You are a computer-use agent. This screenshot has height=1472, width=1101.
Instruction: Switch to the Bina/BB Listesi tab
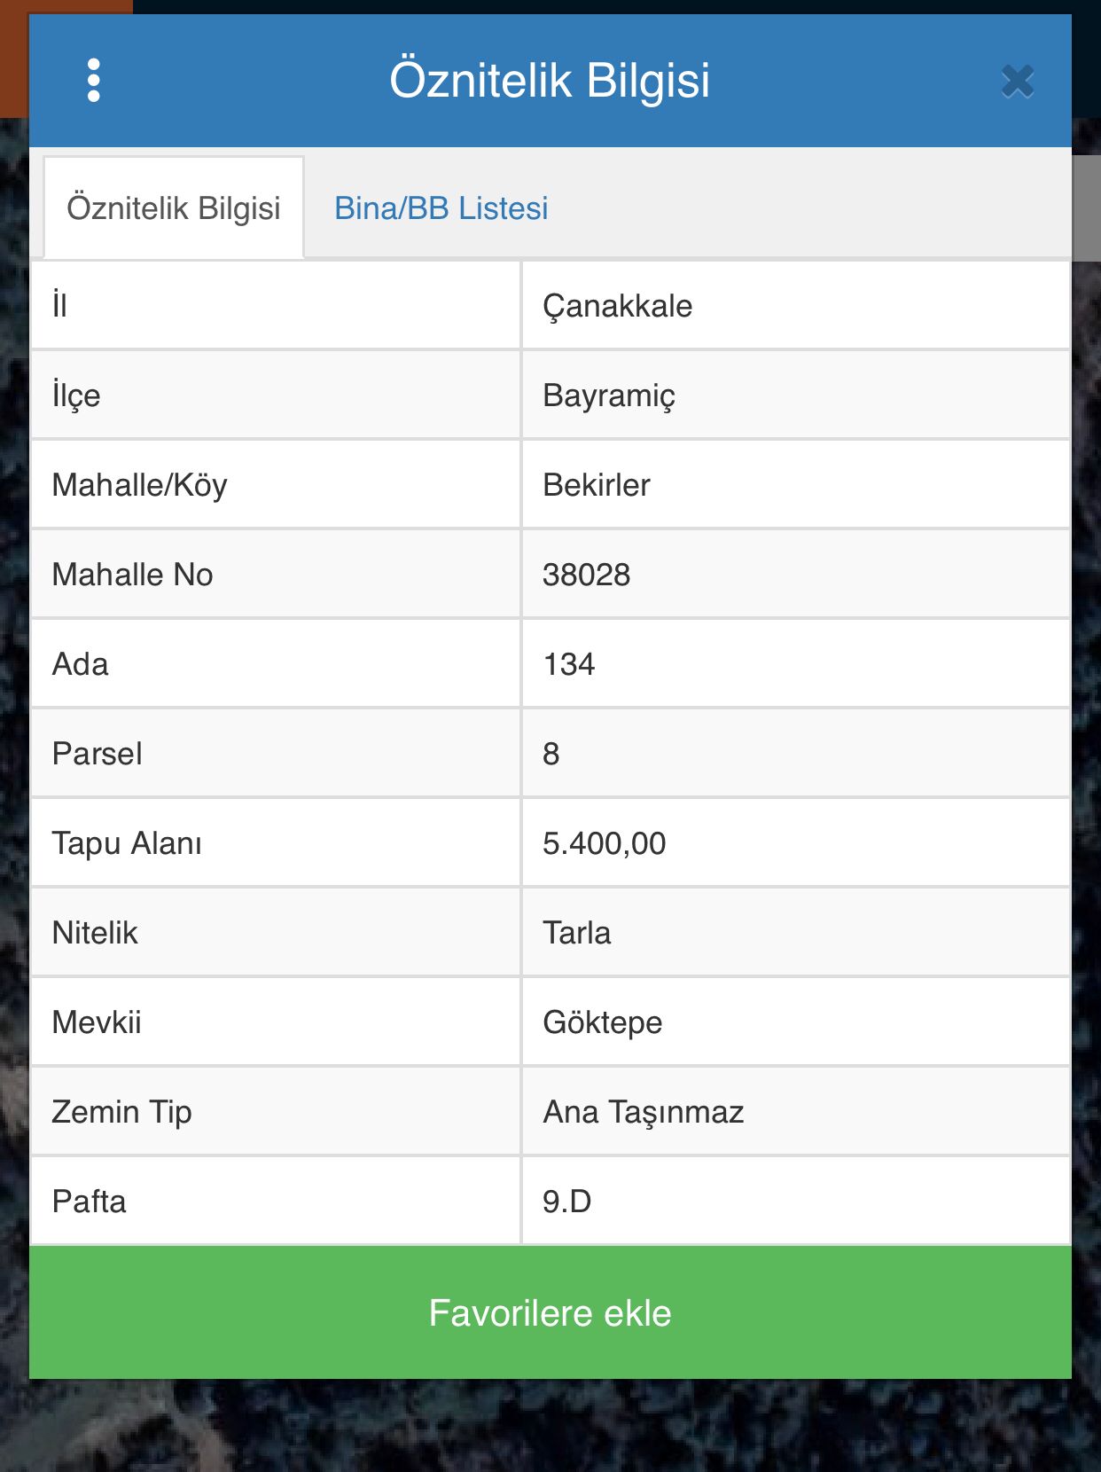point(441,208)
